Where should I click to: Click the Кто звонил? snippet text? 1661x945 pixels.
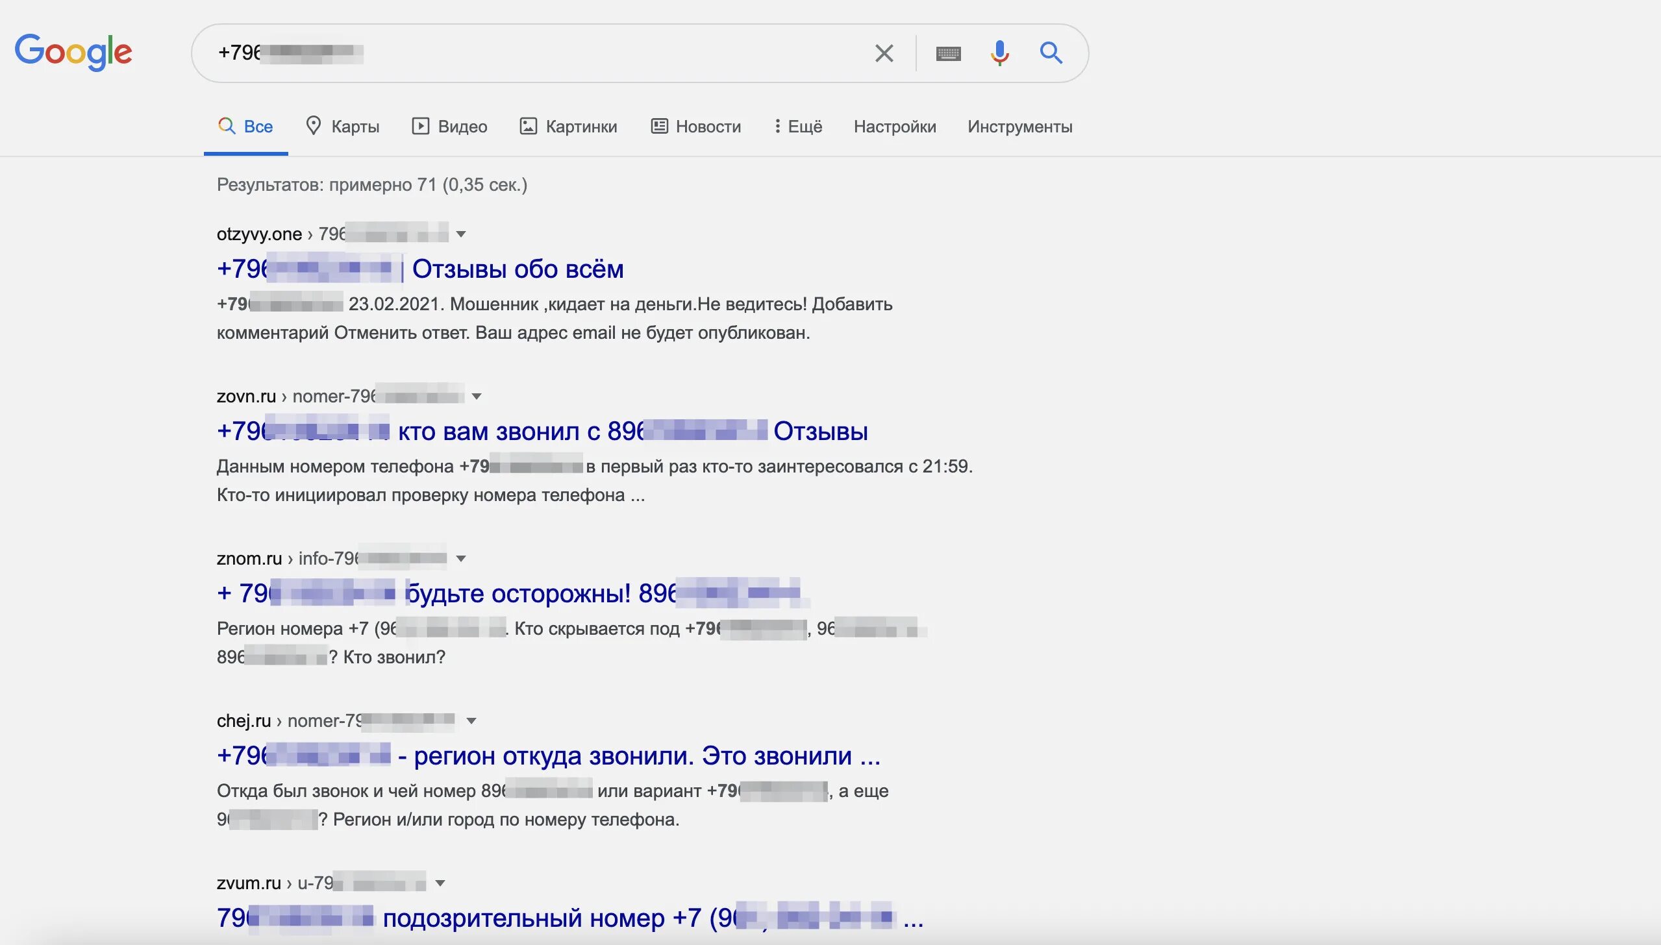coord(394,657)
